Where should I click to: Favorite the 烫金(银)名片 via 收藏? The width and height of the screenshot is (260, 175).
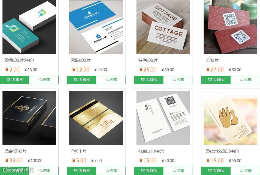coord(44,171)
